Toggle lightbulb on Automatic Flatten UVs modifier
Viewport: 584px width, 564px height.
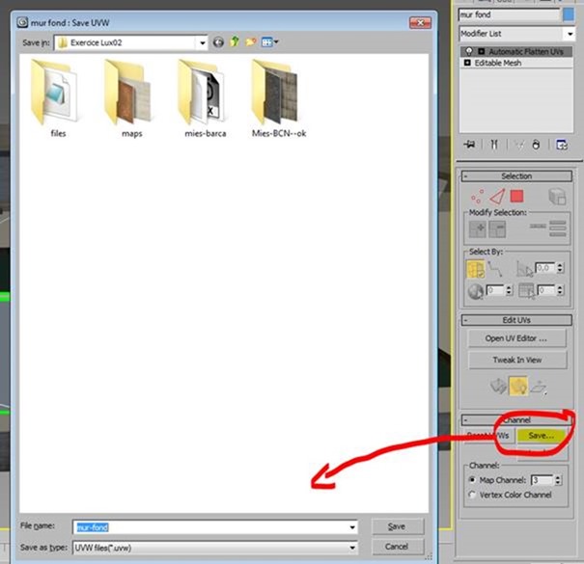point(470,51)
